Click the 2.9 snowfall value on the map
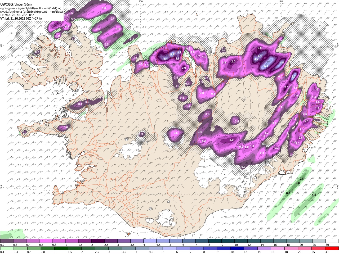Image resolution: width=339 pixels, height=254 pixels. (184, 68)
